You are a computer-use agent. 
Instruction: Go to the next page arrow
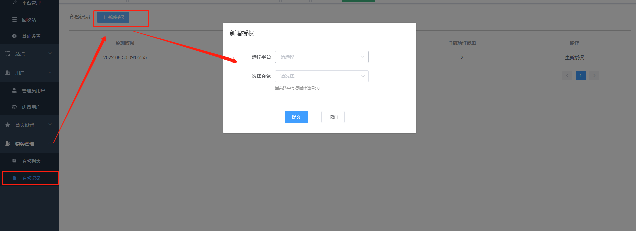point(594,76)
